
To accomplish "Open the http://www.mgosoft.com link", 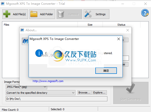I will click(x=48, y=81).
